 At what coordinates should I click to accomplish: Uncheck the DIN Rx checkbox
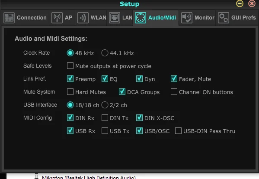pos(70,118)
